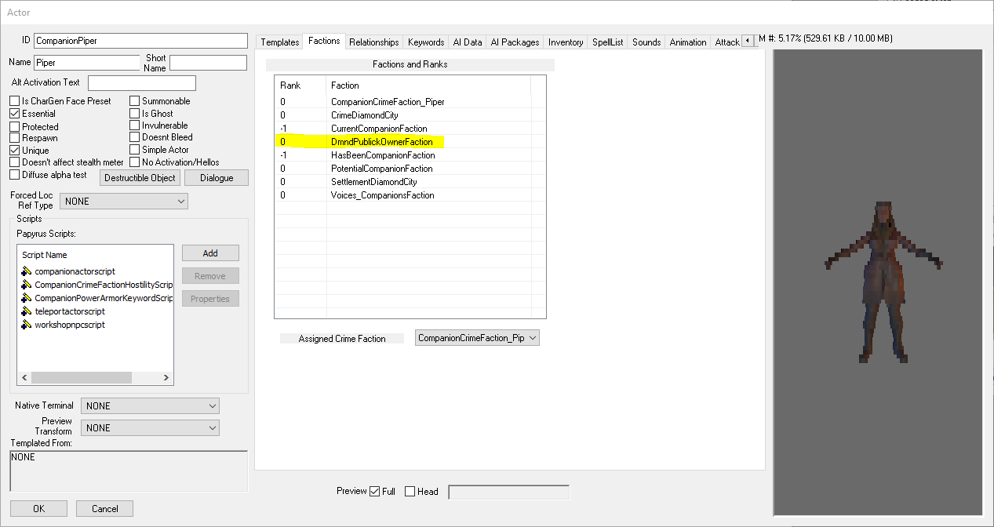Click the Short Name input field
Screen dimensions: 994x527
coord(208,63)
